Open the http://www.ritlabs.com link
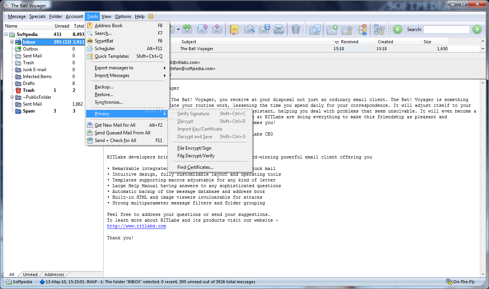Image resolution: width=489 pixels, height=289 pixels. tap(136, 226)
